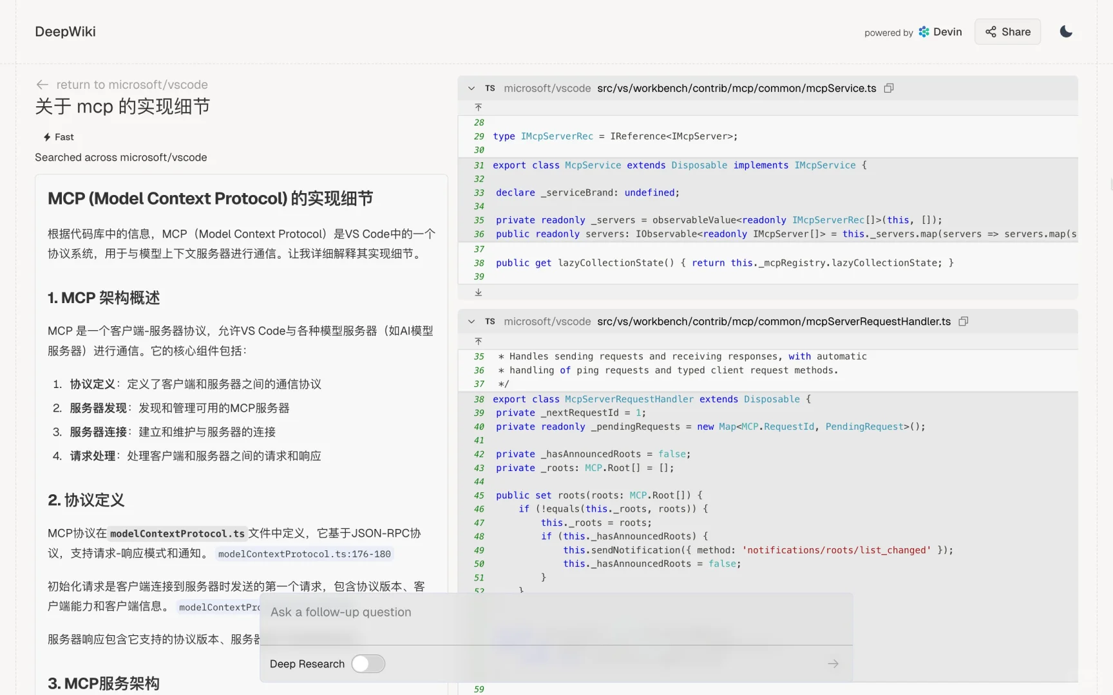Collapse the mcpServerRequestHandler.ts code panel
Image resolution: width=1113 pixels, height=695 pixels.
[471, 321]
